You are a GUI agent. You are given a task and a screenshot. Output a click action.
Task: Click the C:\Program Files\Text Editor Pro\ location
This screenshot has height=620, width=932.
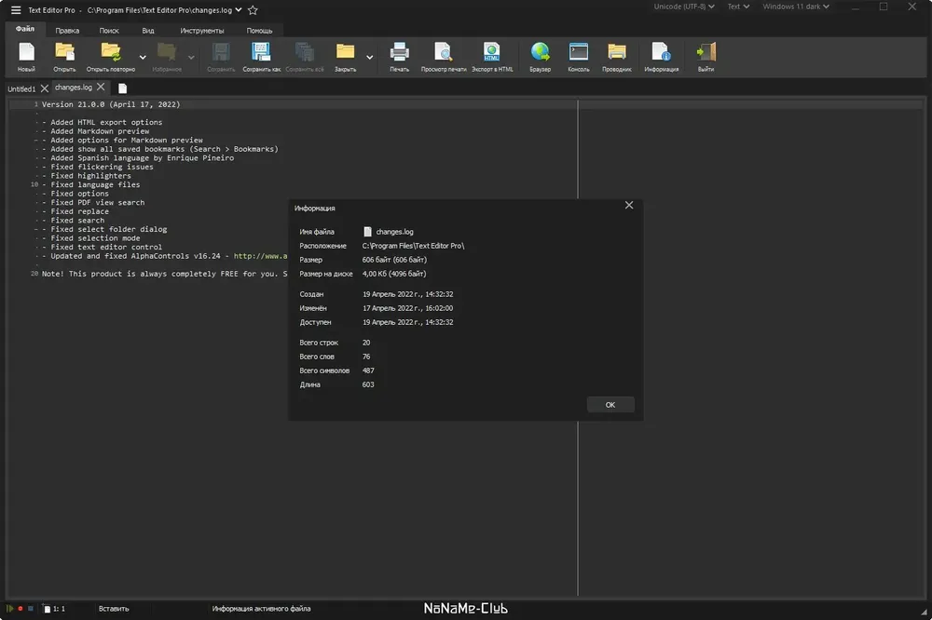(x=413, y=246)
